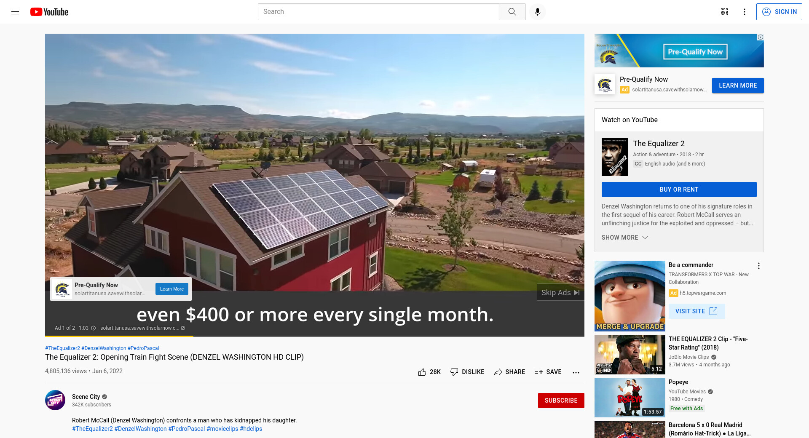Save video to a playlist
This screenshot has width=809, height=438.
(x=548, y=372)
